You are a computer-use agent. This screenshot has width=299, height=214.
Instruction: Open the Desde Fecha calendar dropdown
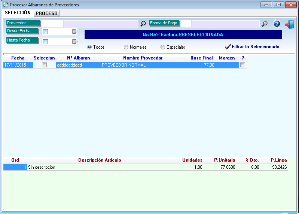pos(74,31)
